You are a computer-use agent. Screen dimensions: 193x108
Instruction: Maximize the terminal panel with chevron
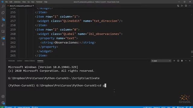click(186, 61)
